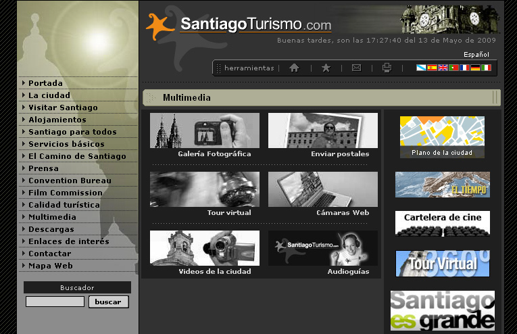Open the Audioguías headphones thumbnail
The height and width of the screenshot is (334, 517).
pos(323,248)
